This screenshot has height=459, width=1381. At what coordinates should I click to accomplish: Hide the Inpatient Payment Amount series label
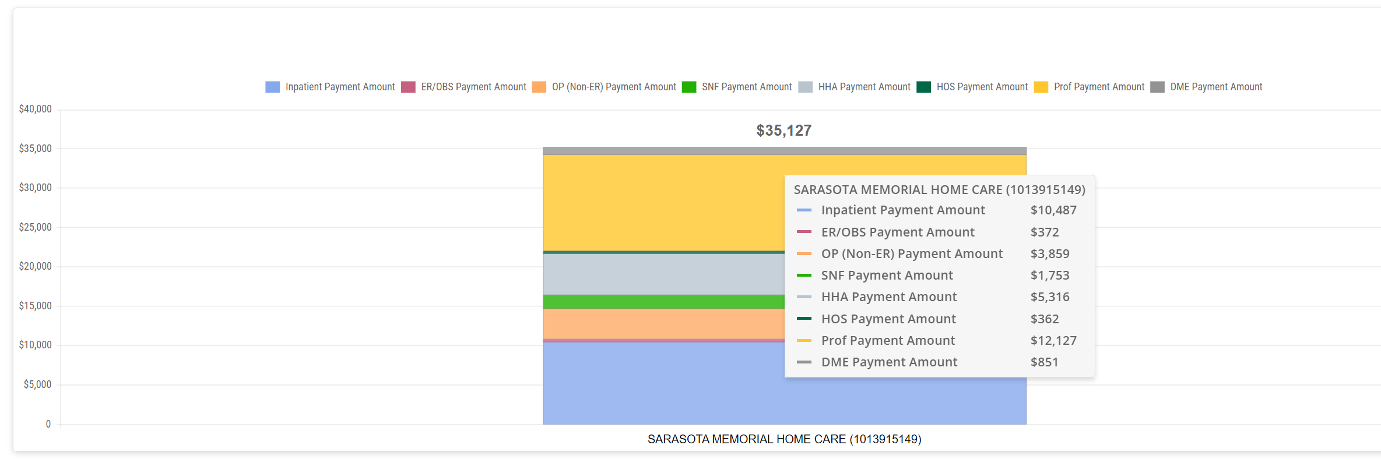tap(340, 87)
